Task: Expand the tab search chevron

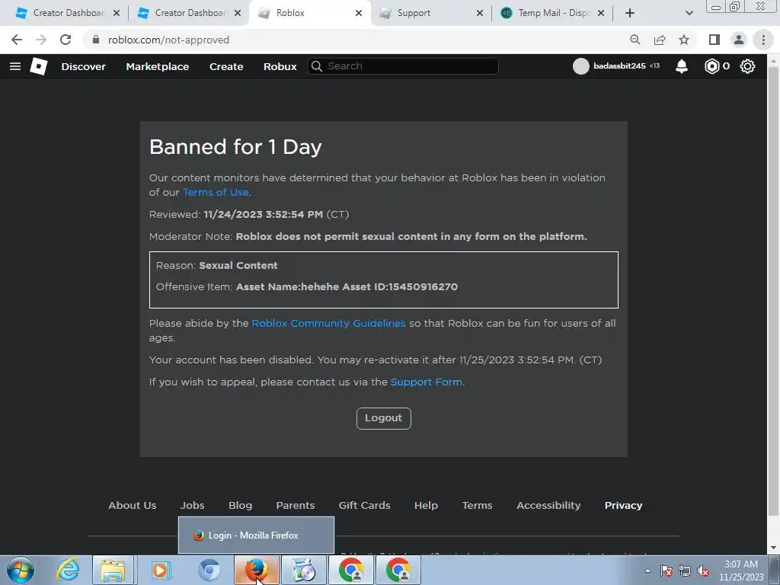Action: (689, 13)
